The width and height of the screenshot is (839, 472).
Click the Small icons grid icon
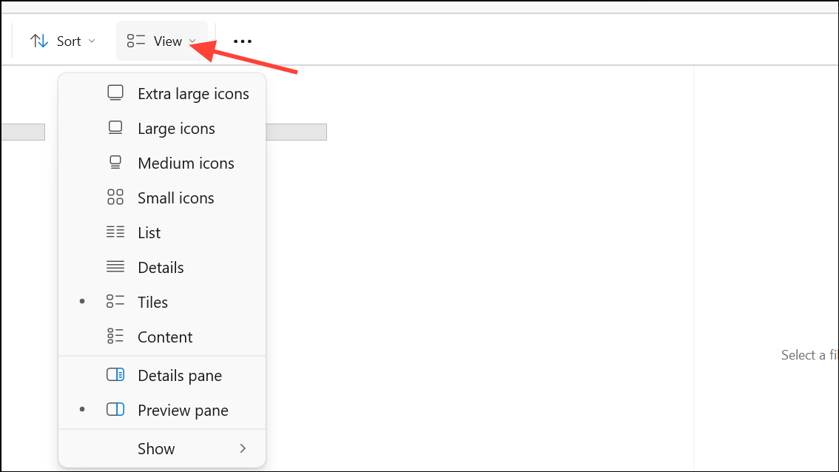[115, 198]
